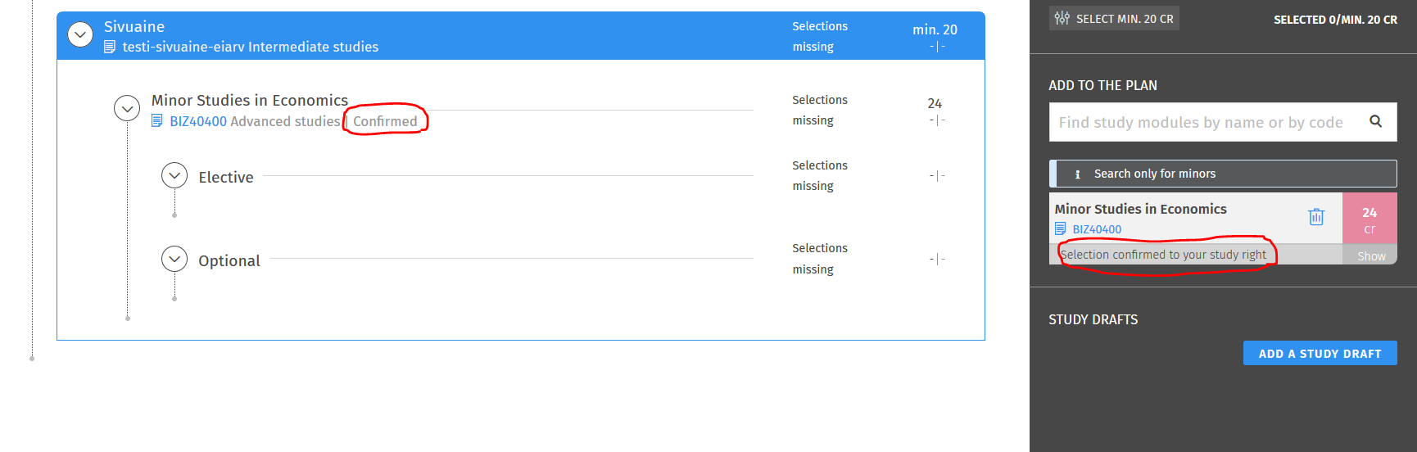
Task: Click the document icon in the sidebar module card
Action: (x=1061, y=229)
